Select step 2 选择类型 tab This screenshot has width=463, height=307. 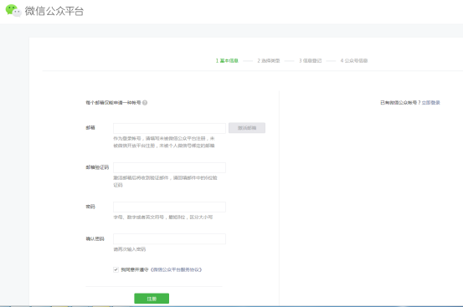[269, 61]
